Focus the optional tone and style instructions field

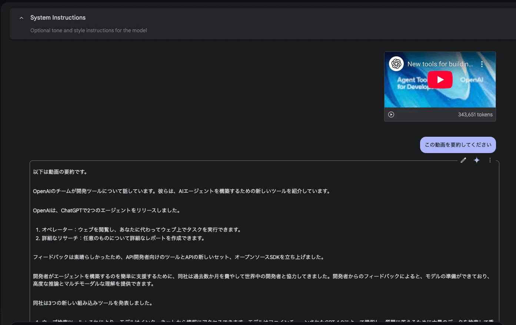tap(89, 30)
